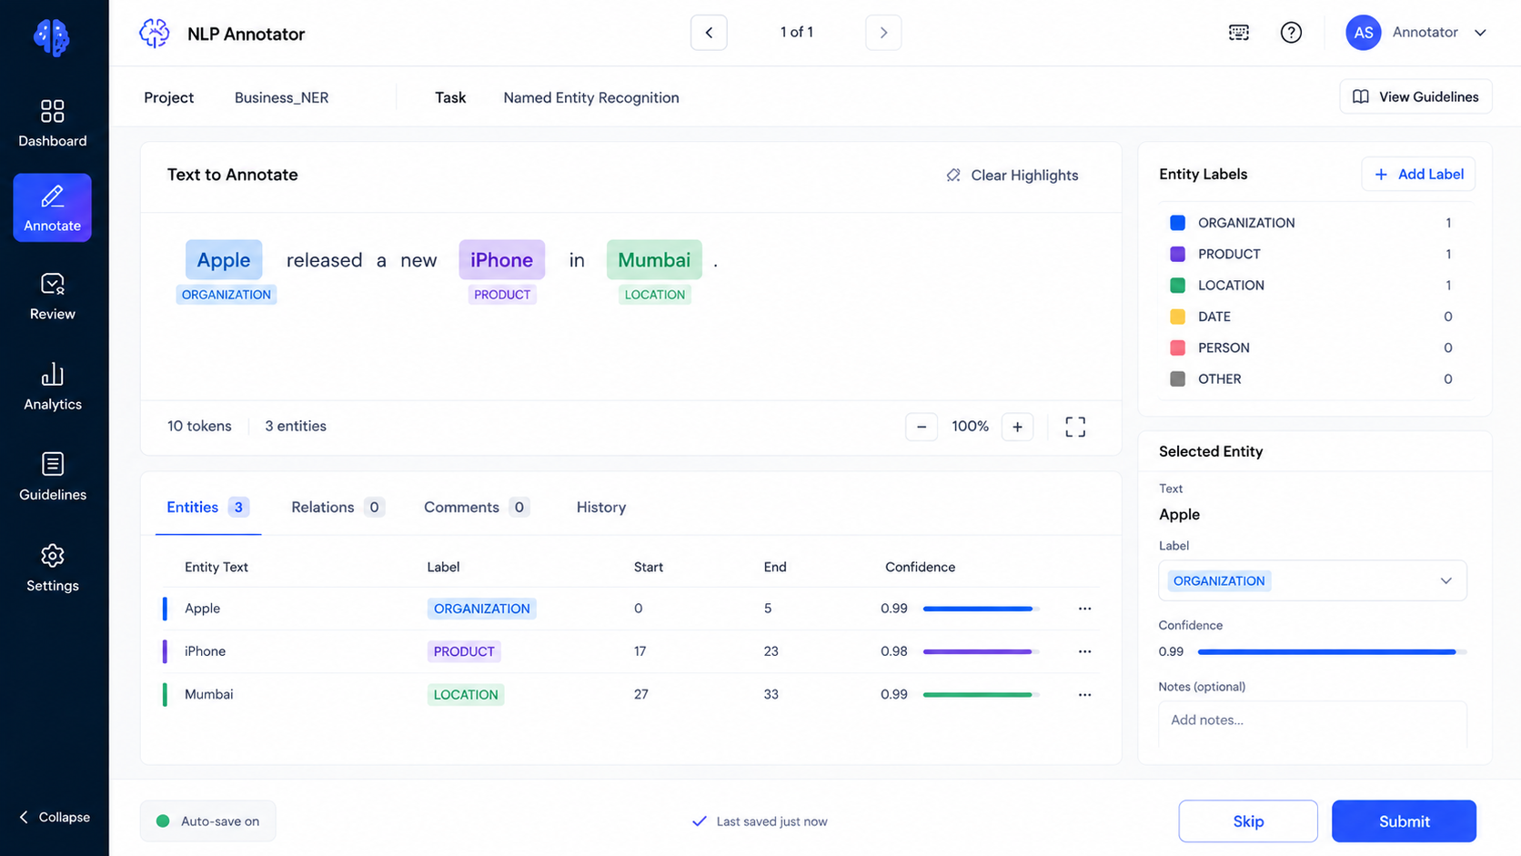The width and height of the screenshot is (1521, 856).
Task: Click the LOCATION green color swatch
Action: [x=1177, y=285]
